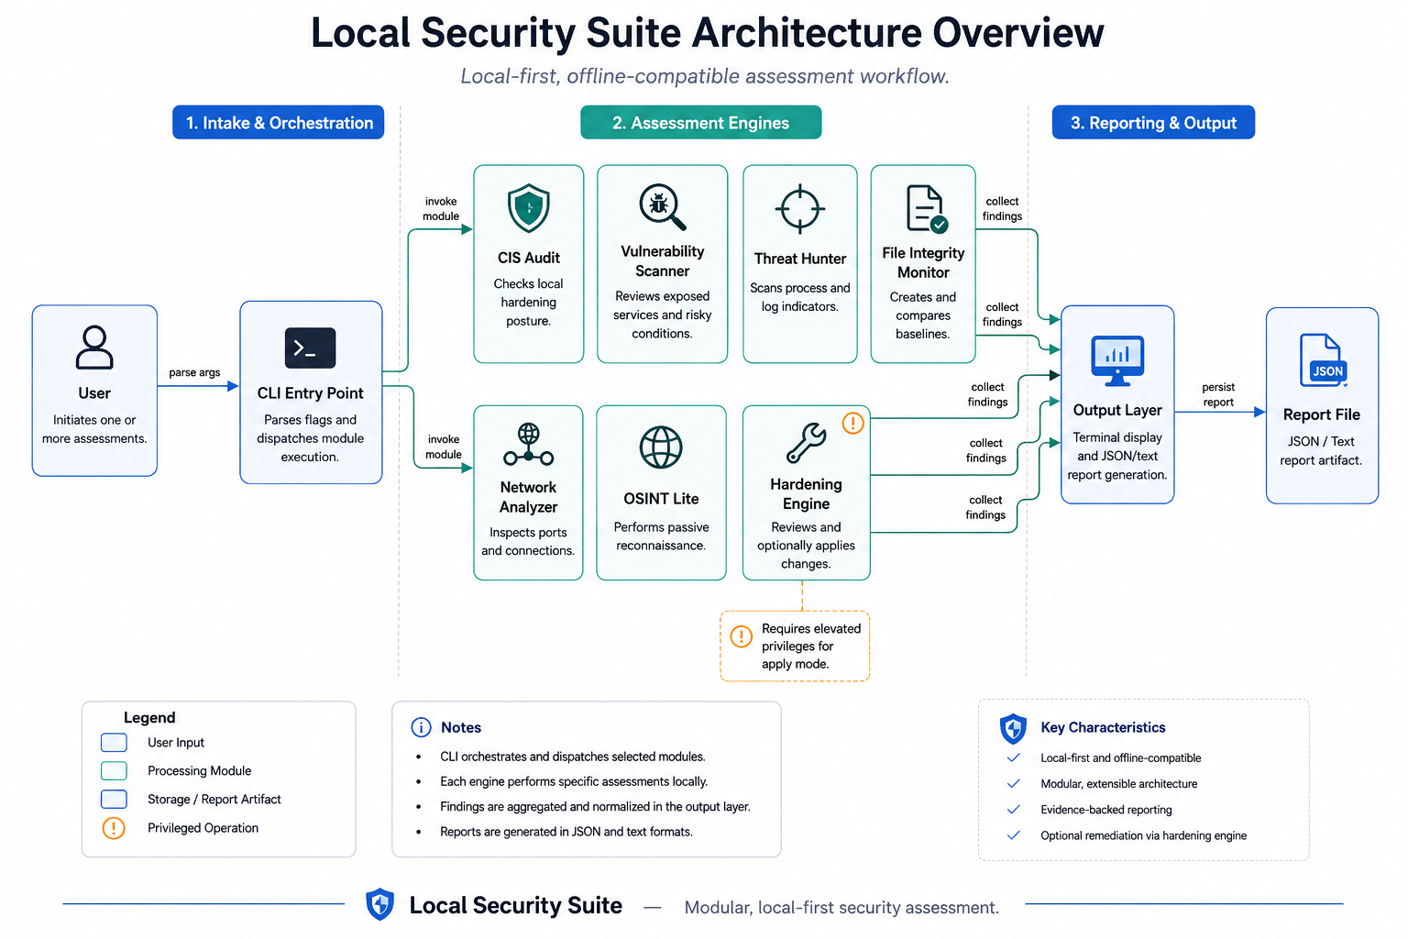Click the Hardening Engine title
Viewport: 1408px width, 939px height.
pyautogui.click(x=807, y=493)
